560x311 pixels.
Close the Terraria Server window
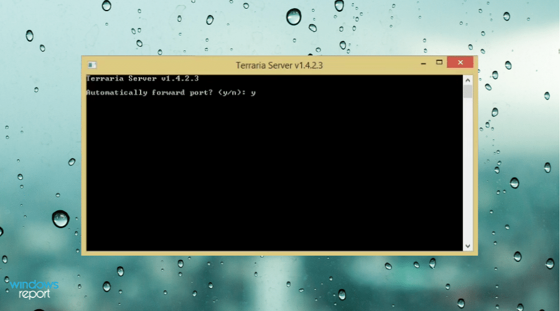[x=460, y=62]
